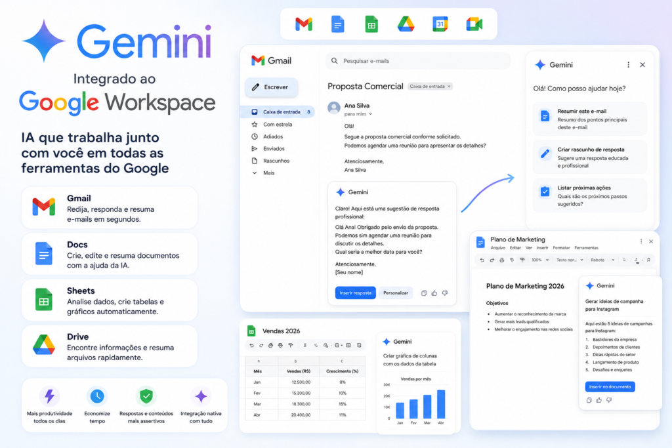Screen dimensions: 672x448
Task: Open the Texto normal style dropdown in Docs
Action: coord(570,260)
